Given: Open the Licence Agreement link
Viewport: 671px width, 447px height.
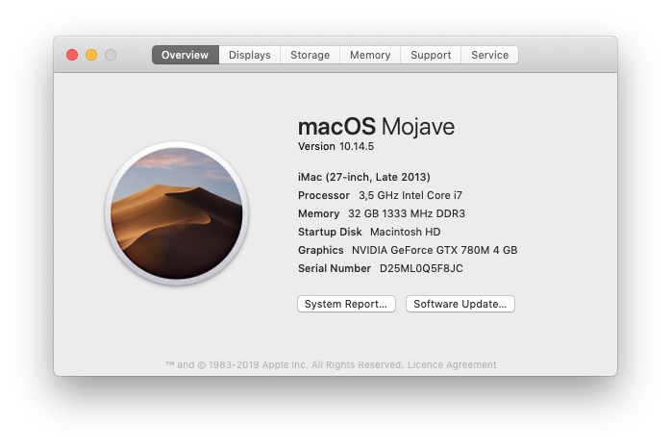Looking at the screenshot, I should point(452,365).
